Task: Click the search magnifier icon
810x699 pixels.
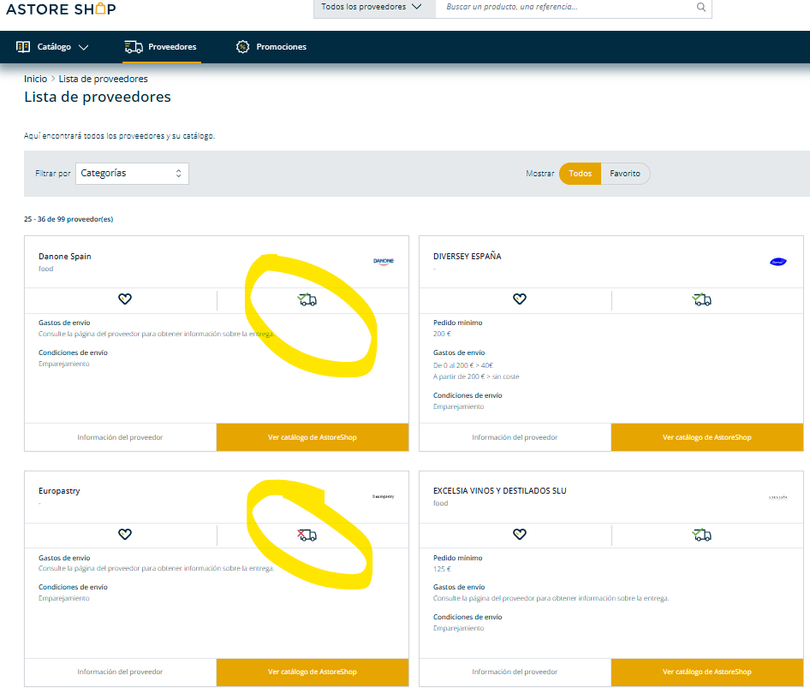Action: [x=701, y=7]
